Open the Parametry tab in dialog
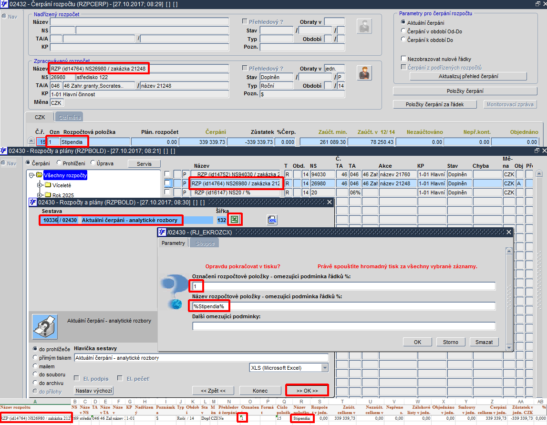Image resolution: width=547 pixels, height=425 pixels. click(x=173, y=243)
